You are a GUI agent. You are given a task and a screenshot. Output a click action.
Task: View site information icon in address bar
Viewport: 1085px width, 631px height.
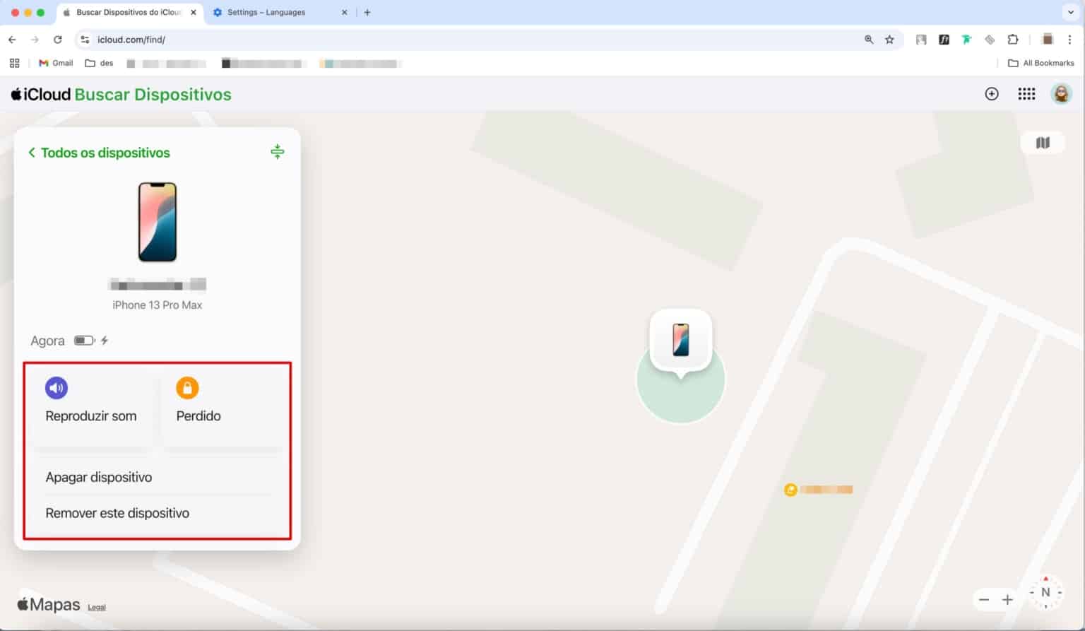[x=85, y=40]
